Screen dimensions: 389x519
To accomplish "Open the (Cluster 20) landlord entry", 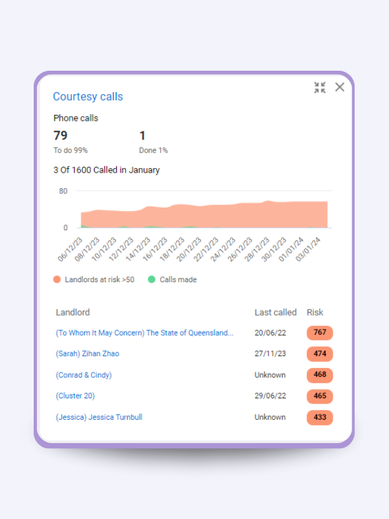I will (x=75, y=396).
